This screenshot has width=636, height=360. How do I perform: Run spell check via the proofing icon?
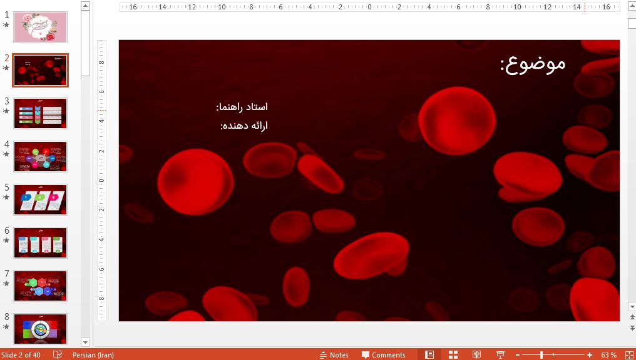click(57, 354)
